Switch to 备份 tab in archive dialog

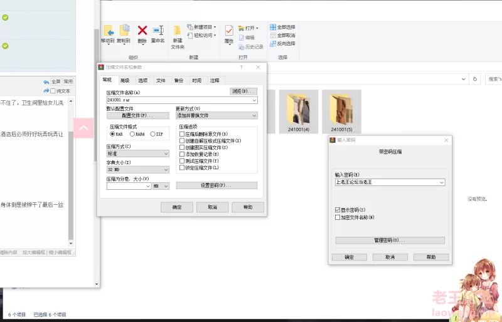(179, 81)
